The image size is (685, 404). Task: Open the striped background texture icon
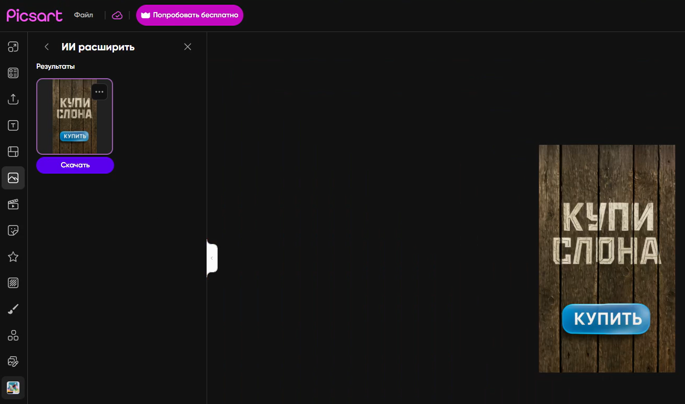(x=13, y=283)
